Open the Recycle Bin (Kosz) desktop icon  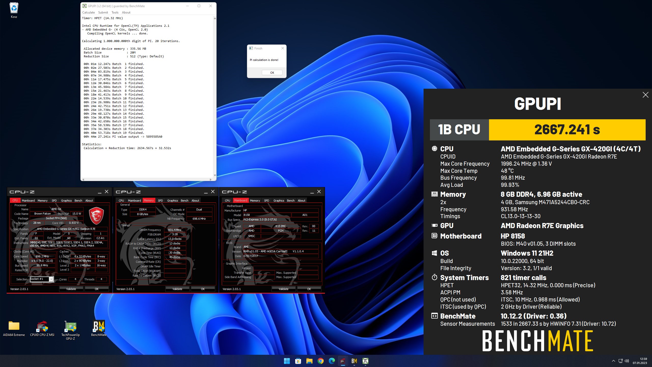point(14,10)
